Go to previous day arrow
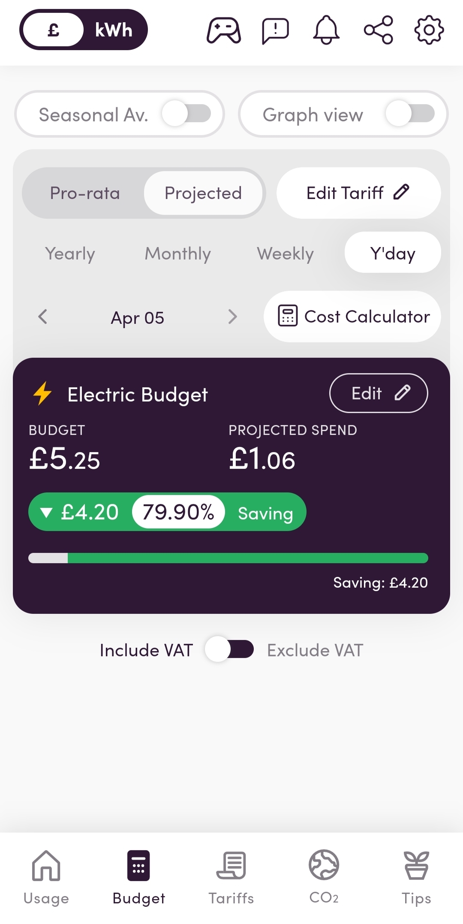Screen dimensions: 463x924 tap(42, 317)
